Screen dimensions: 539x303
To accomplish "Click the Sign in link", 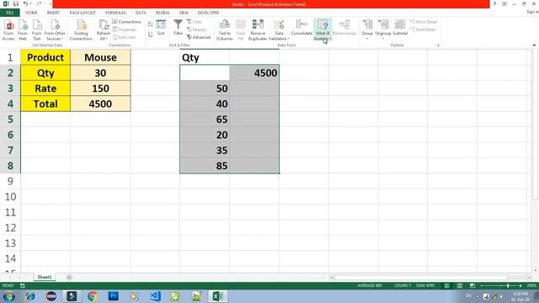I will pos(532,12).
